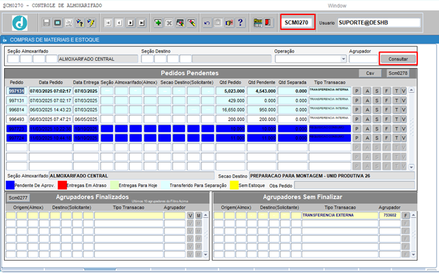Click the green Entregas Para Hoje swatch
The image size is (439, 273).
[x=114, y=186]
